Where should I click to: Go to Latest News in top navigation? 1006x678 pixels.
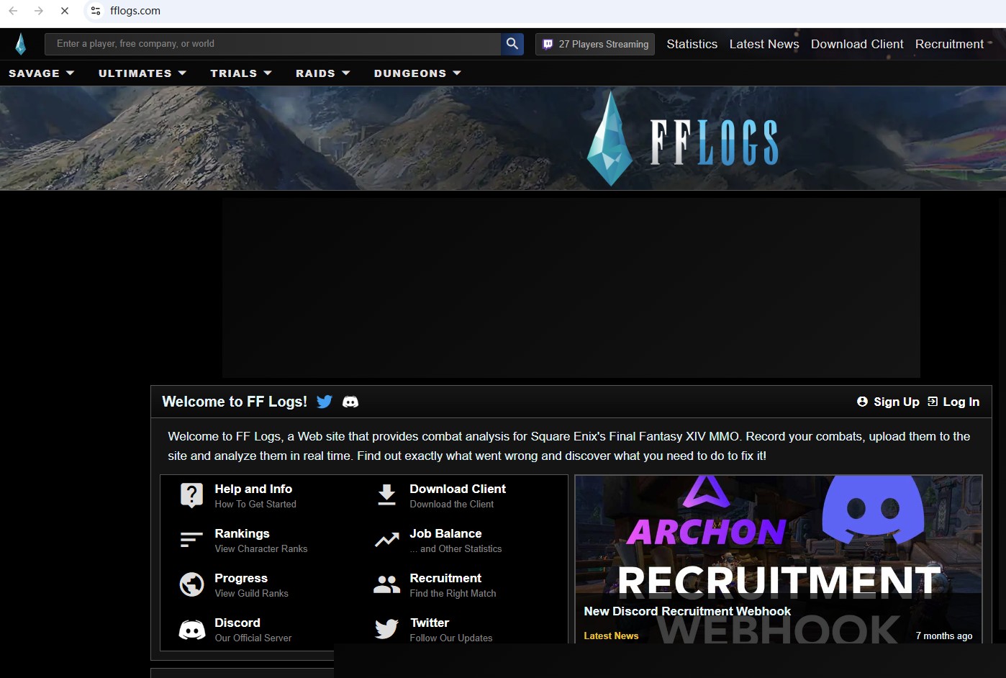click(763, 44)
